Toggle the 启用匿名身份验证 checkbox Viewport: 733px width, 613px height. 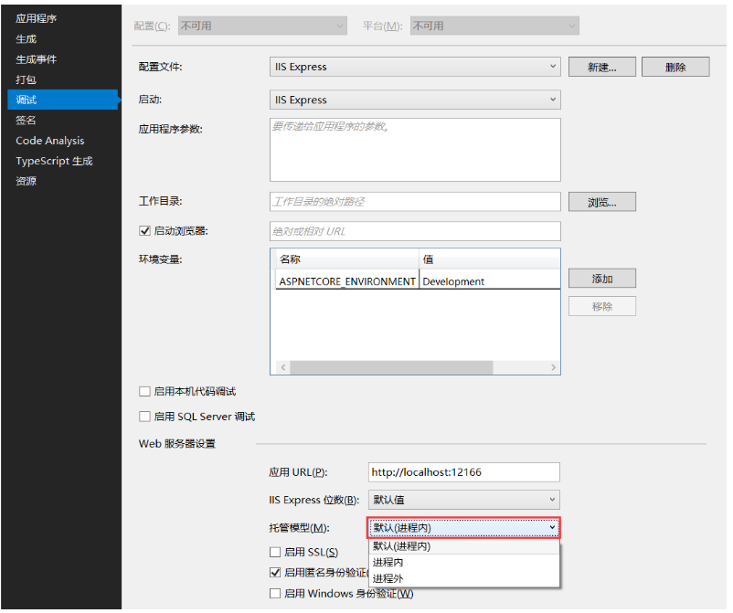coord(275,573)
